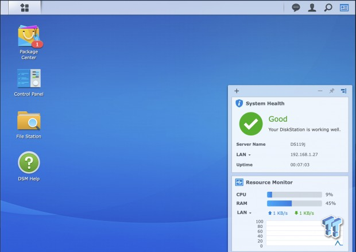This screenshot has width=356, height=252.
Task: Click the LAN traffic graph
Action: click(x=304, y=233)
